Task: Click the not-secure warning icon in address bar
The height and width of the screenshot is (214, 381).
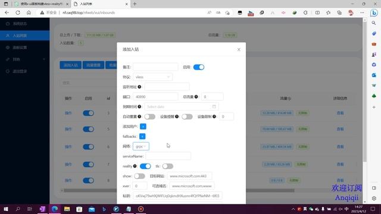Action: (42, 12)
